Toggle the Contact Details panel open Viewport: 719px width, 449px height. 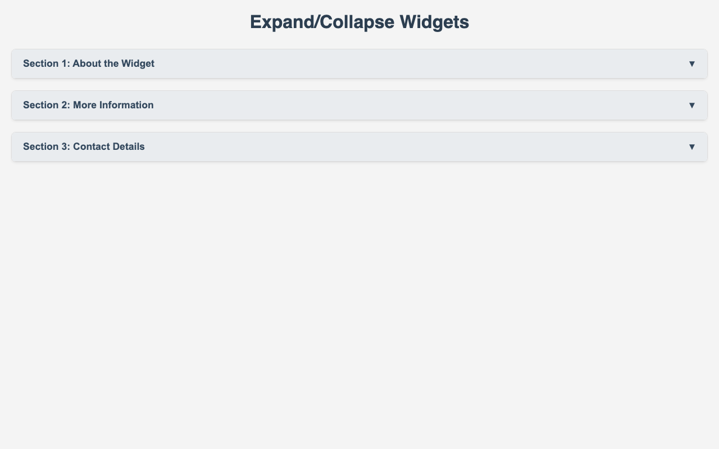point(359,147)
